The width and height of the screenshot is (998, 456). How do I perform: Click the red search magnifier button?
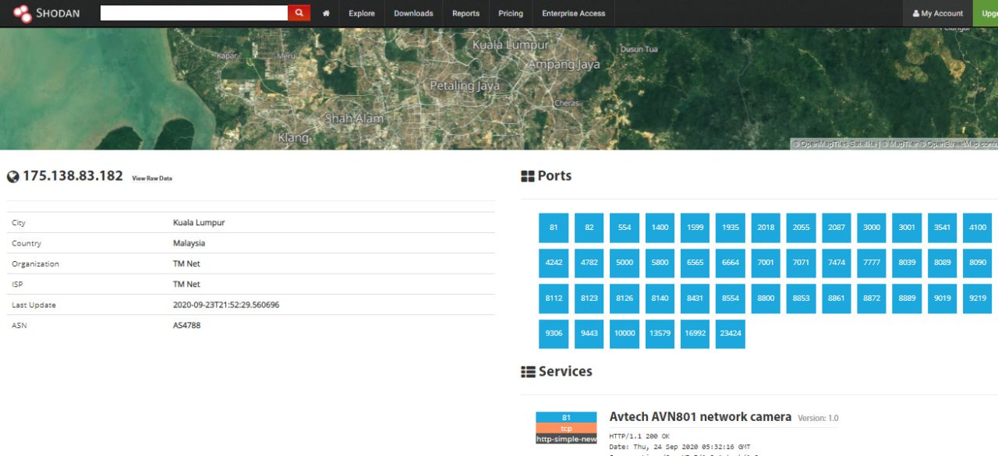coord(299,13)
